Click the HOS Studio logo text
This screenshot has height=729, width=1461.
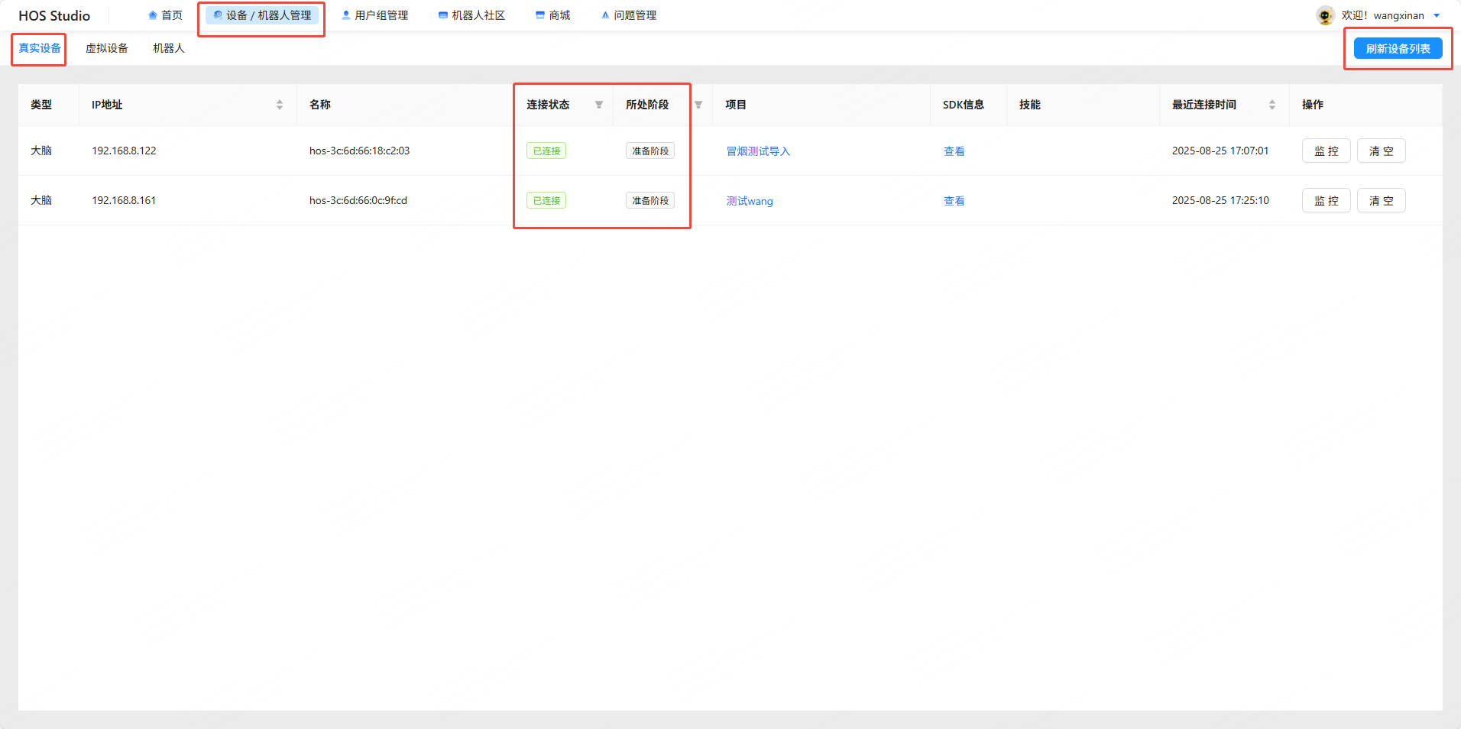tap(54, 15)
